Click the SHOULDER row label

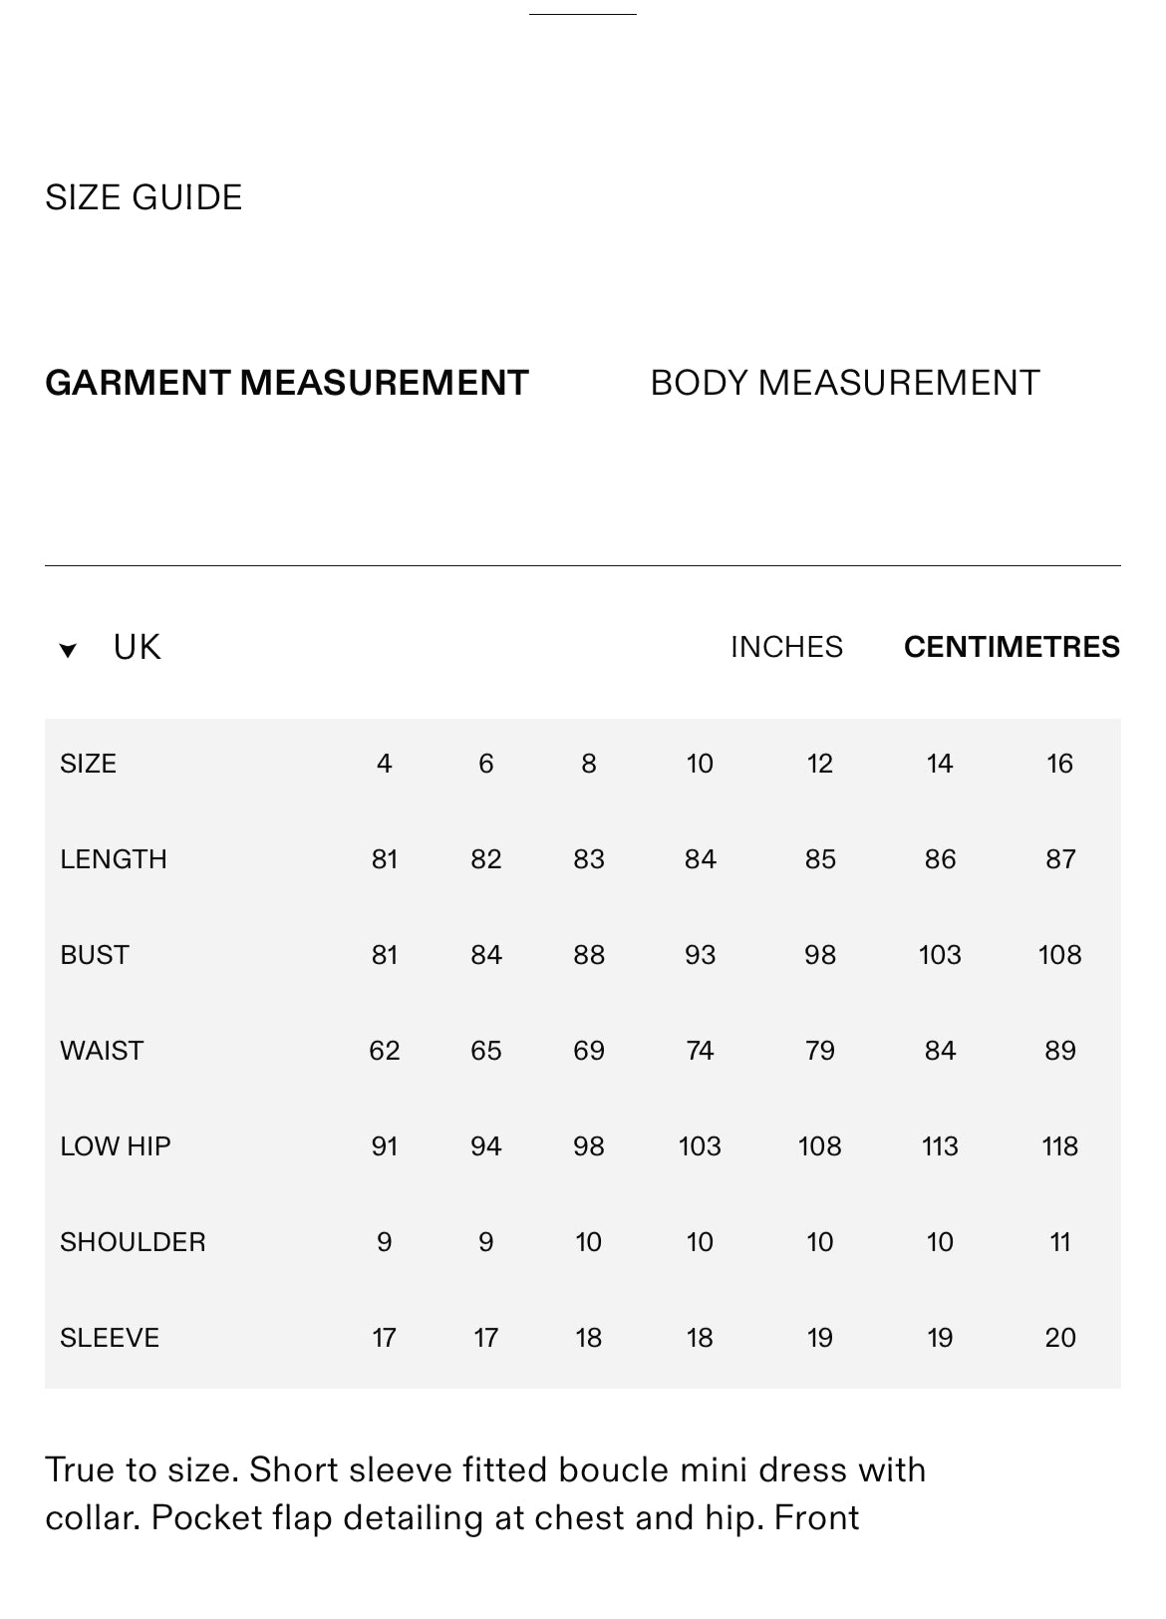pos(133,1242)
